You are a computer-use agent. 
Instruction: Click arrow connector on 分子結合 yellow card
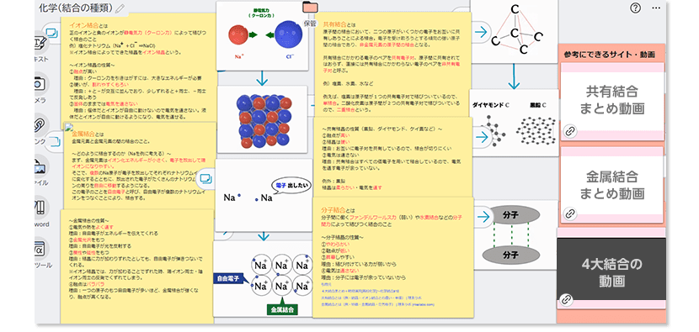click(x=481, y=217)
